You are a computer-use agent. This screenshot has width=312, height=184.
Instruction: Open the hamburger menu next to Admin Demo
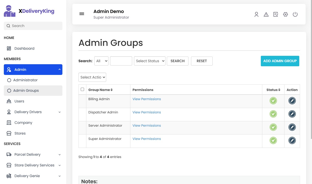tap(82, 14)
